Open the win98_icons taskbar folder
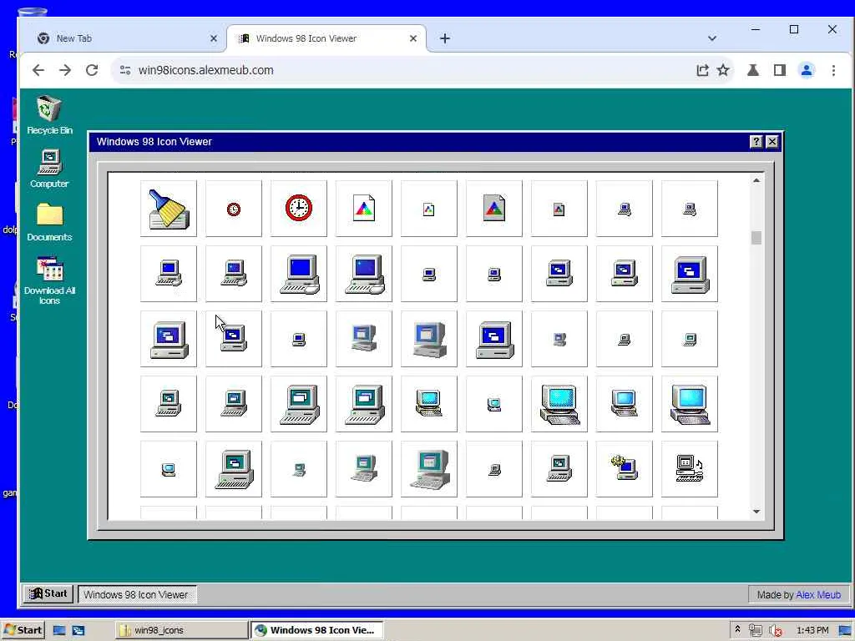Viewport: 855px width, 641px height. click(181, 630)
